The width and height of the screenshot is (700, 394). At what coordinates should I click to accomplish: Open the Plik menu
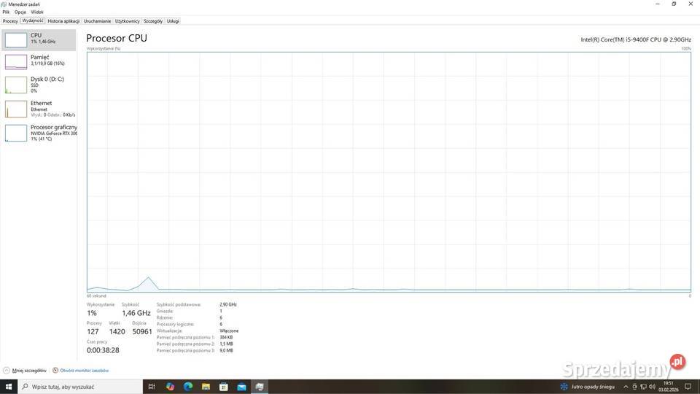tap(6, 12)
